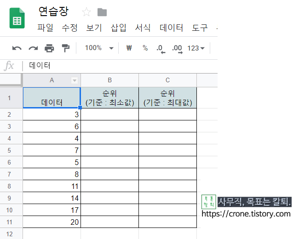Screen dimensions: 299x239
Task: Select row 2 header
Action: click(11, 114)
